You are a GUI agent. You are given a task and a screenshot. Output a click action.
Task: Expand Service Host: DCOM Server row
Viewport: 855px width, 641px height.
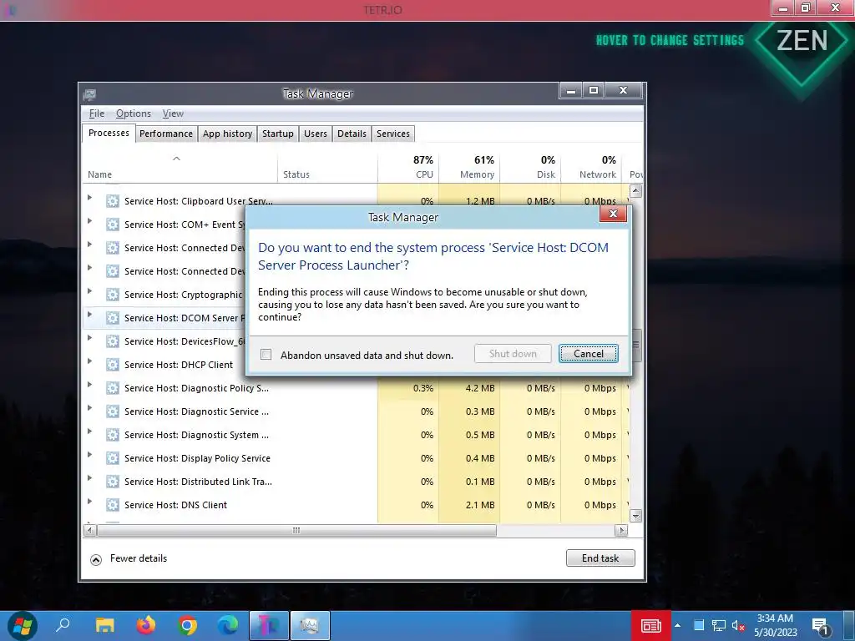[x=90, y=315]
